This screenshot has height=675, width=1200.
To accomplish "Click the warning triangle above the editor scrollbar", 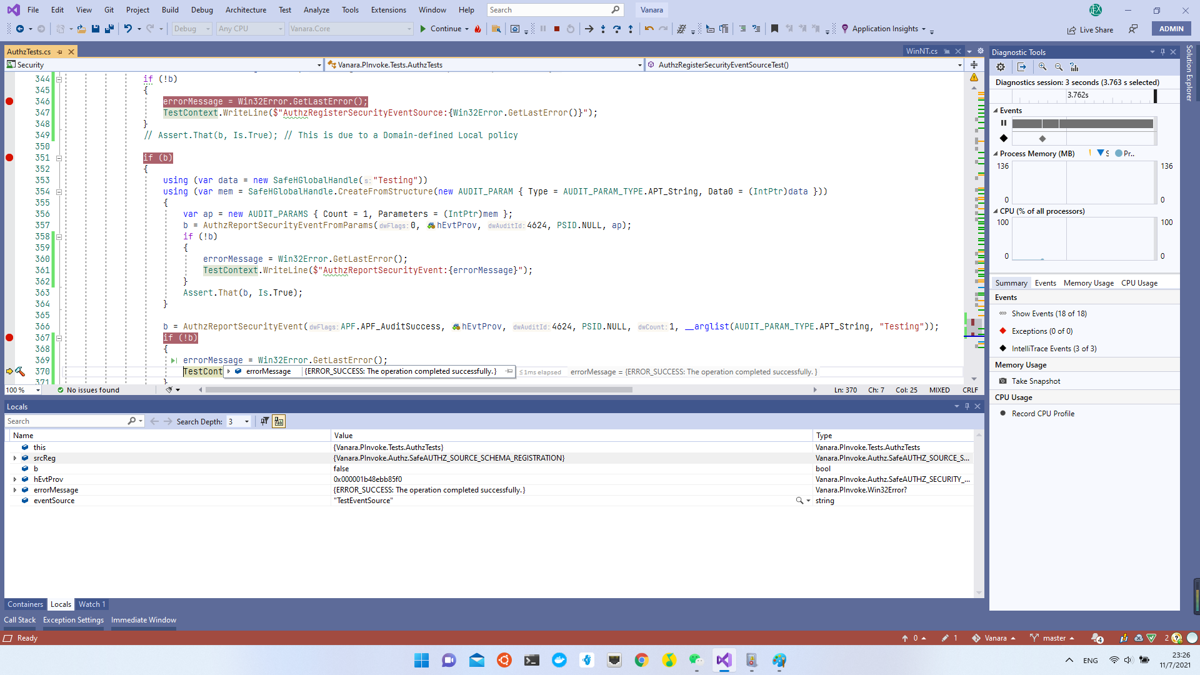I will tap(974, 77).
